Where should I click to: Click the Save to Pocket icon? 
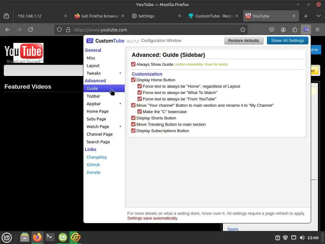coord(272,30)
